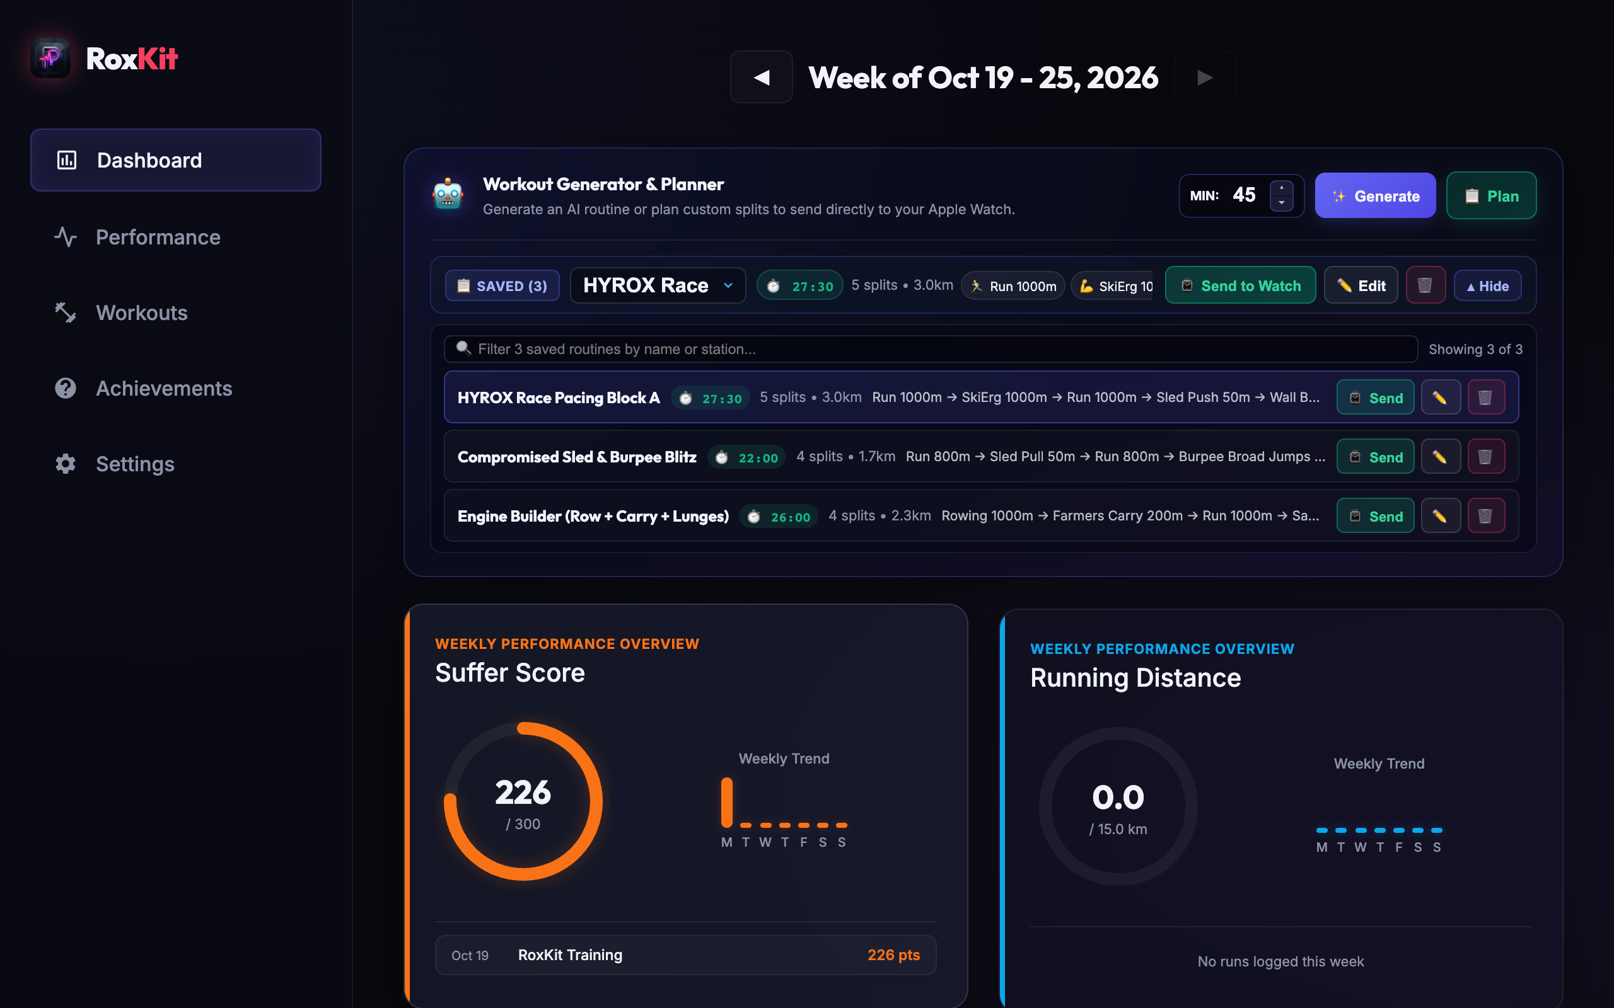Viewport: 1614px width, 1008px height.
Task: Toggle the SAVED (3) routines badge
Action: tap(502, 285)
